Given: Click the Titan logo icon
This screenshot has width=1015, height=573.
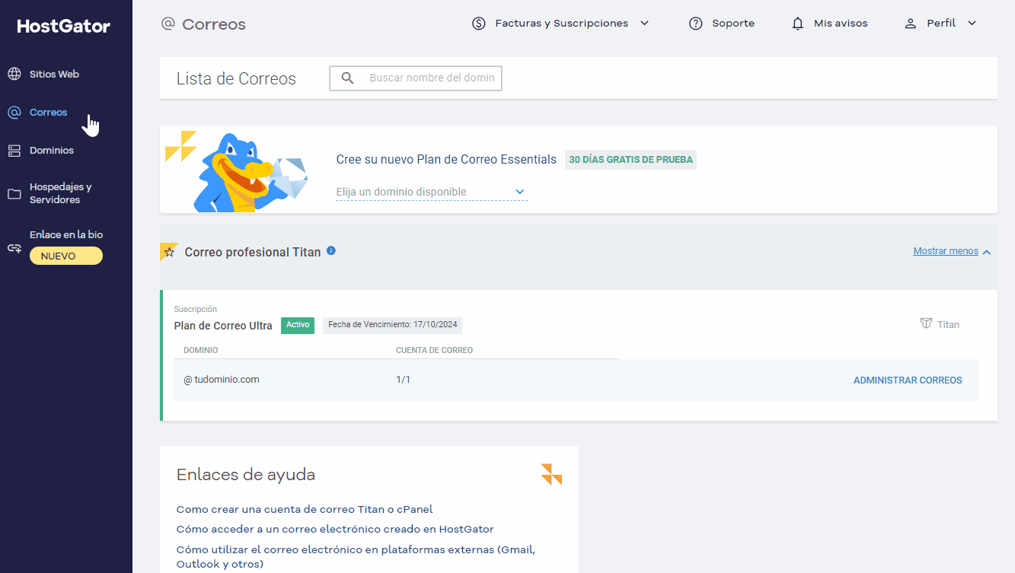Looking at the screenshot, I should [x=926, y=323].
